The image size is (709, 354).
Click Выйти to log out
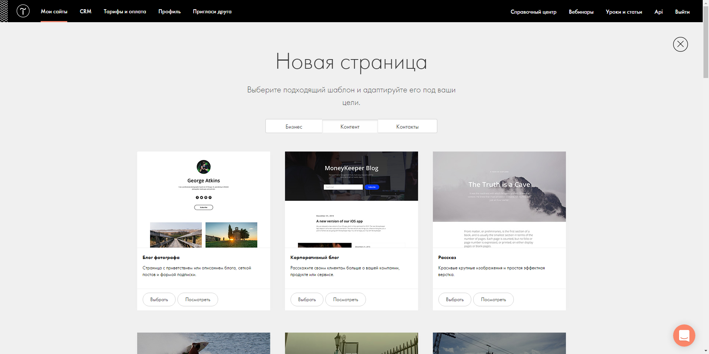[682, 12]
